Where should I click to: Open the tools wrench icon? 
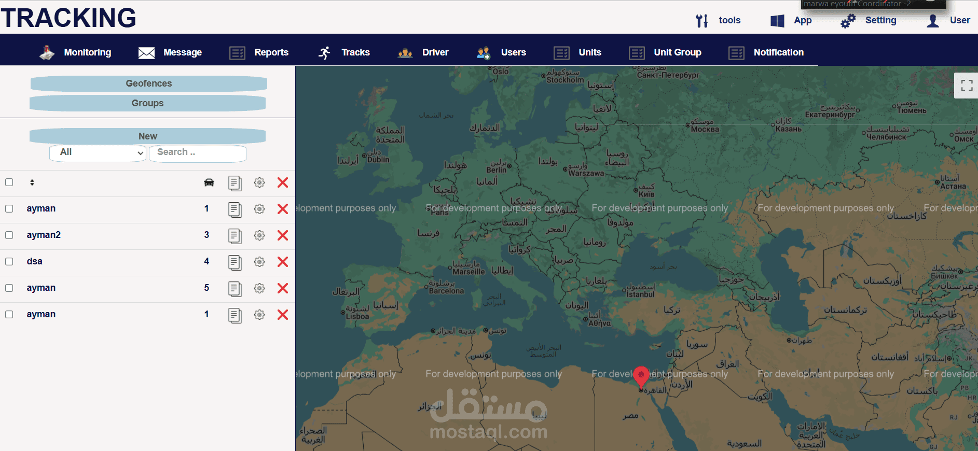(701, 21)
